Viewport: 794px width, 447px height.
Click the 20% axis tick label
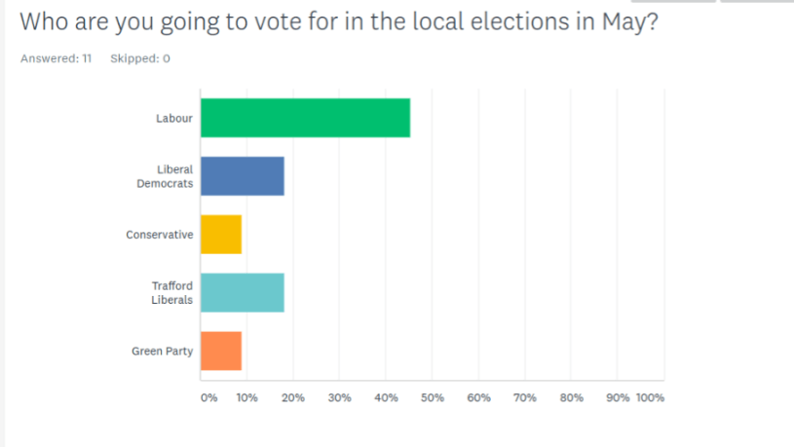(293, 398)
